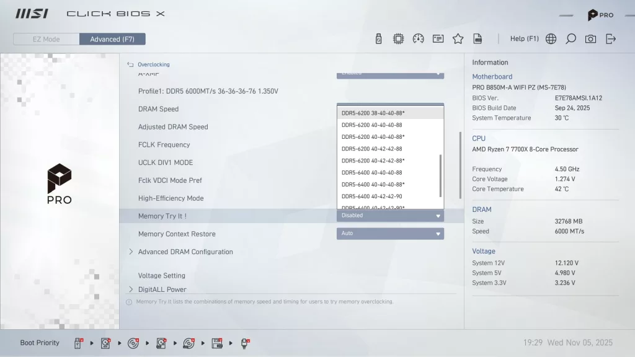This screenshot has width=635, height=357.
Task: Open the Memory Context Restore dropdown
Action: coord(390,234)
